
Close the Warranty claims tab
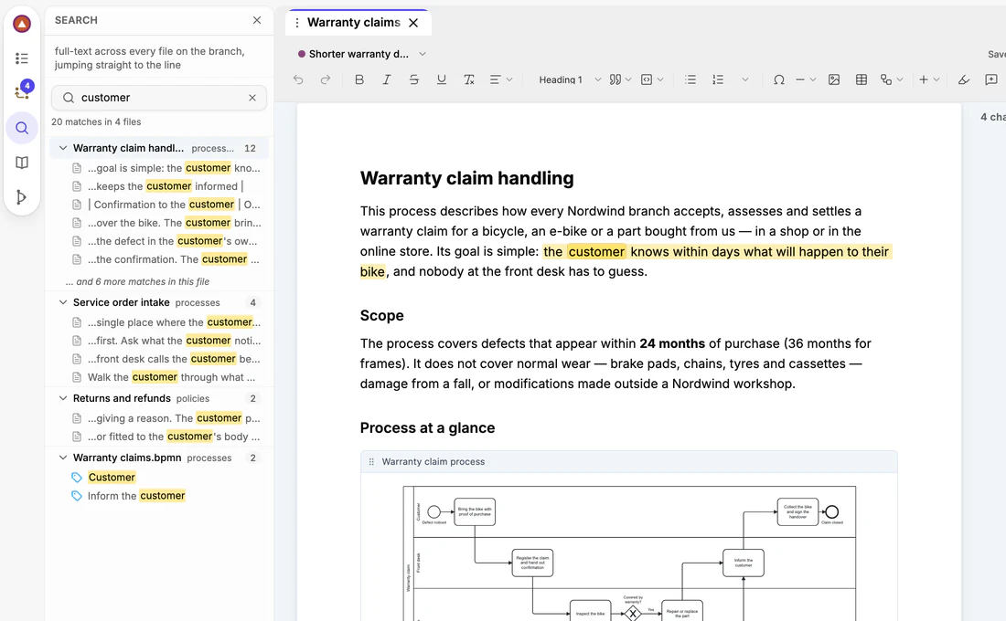click(413, 23)
